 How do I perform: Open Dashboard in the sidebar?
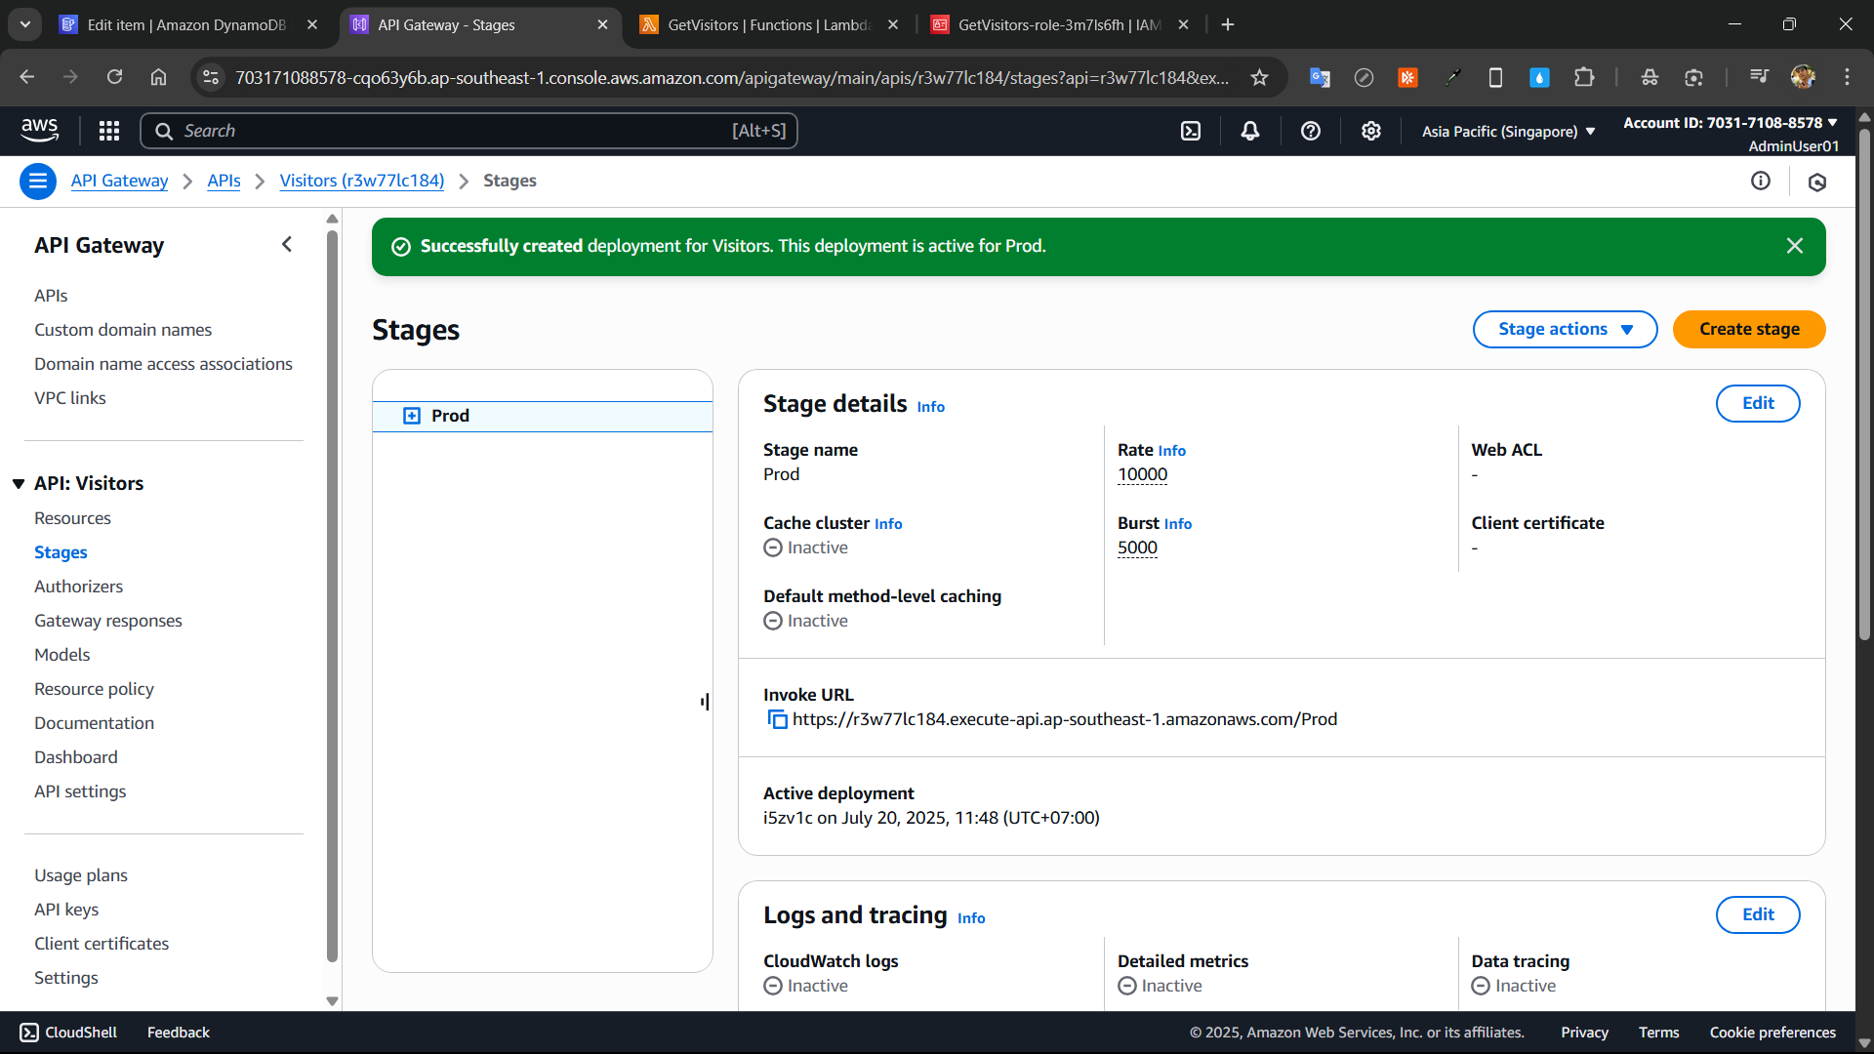click(x=75, y=757)
